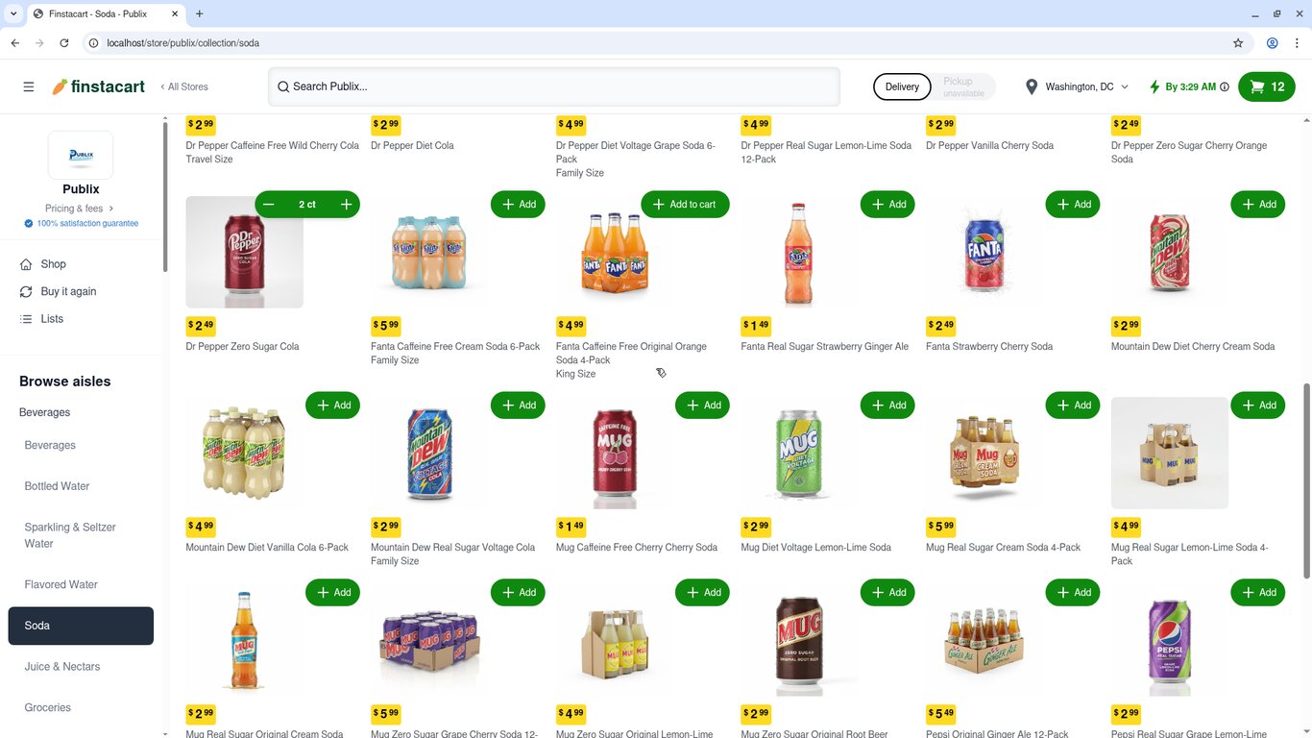Click the Finstacart carrot logo
Viewport: 1312px width, 738px height.
pyautogui.click(x=98, y=86)
